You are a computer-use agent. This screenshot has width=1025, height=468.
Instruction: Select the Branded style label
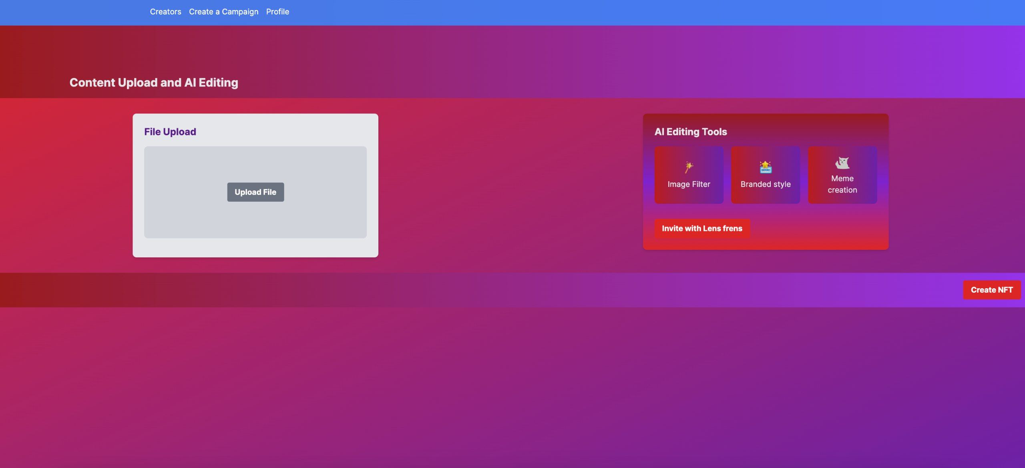pyautogui.click(x=766, y=184)
